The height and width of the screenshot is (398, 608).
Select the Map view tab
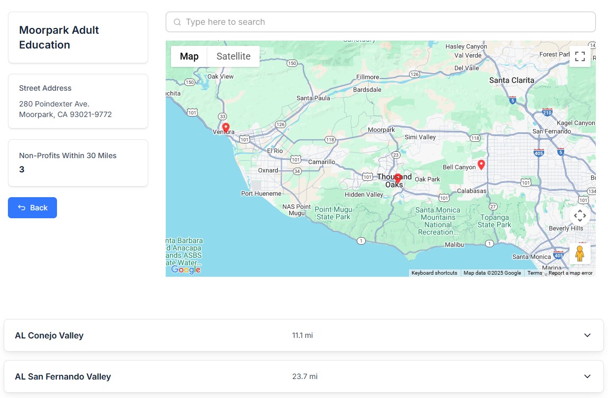[x=189, y=56]
